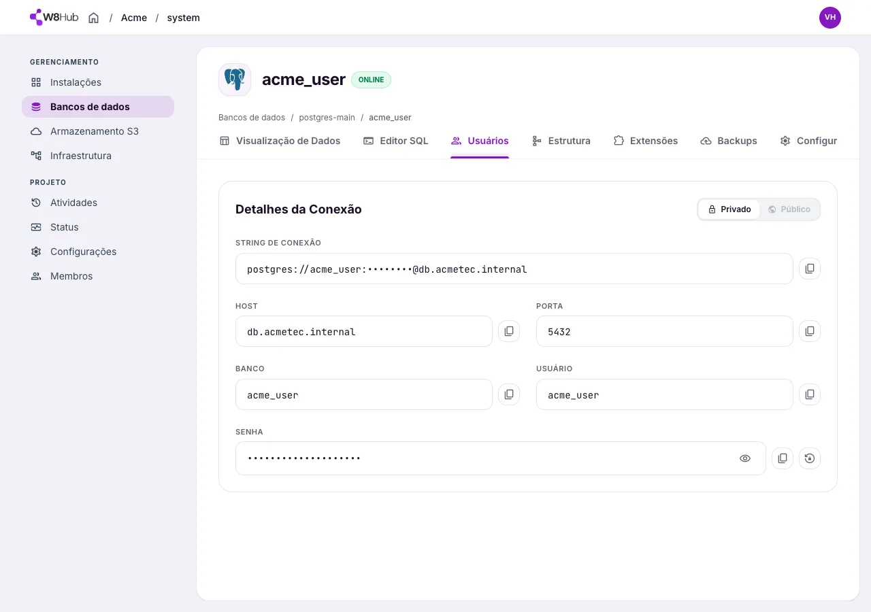Screen dimensions: 871x612
Task: Click the Senha password field
Action: (501, 458)
